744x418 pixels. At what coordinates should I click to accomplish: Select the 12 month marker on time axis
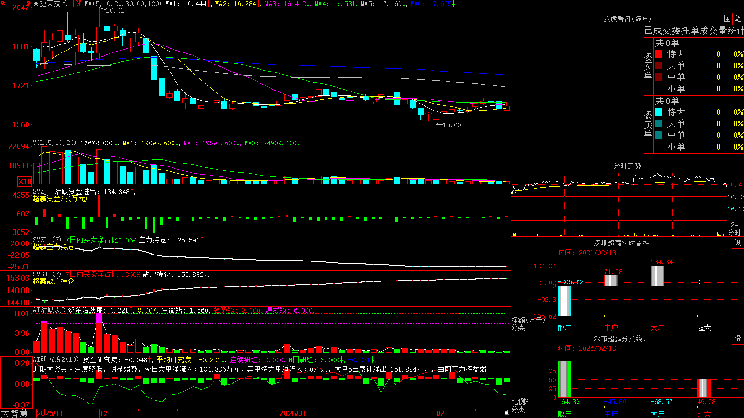104,413
